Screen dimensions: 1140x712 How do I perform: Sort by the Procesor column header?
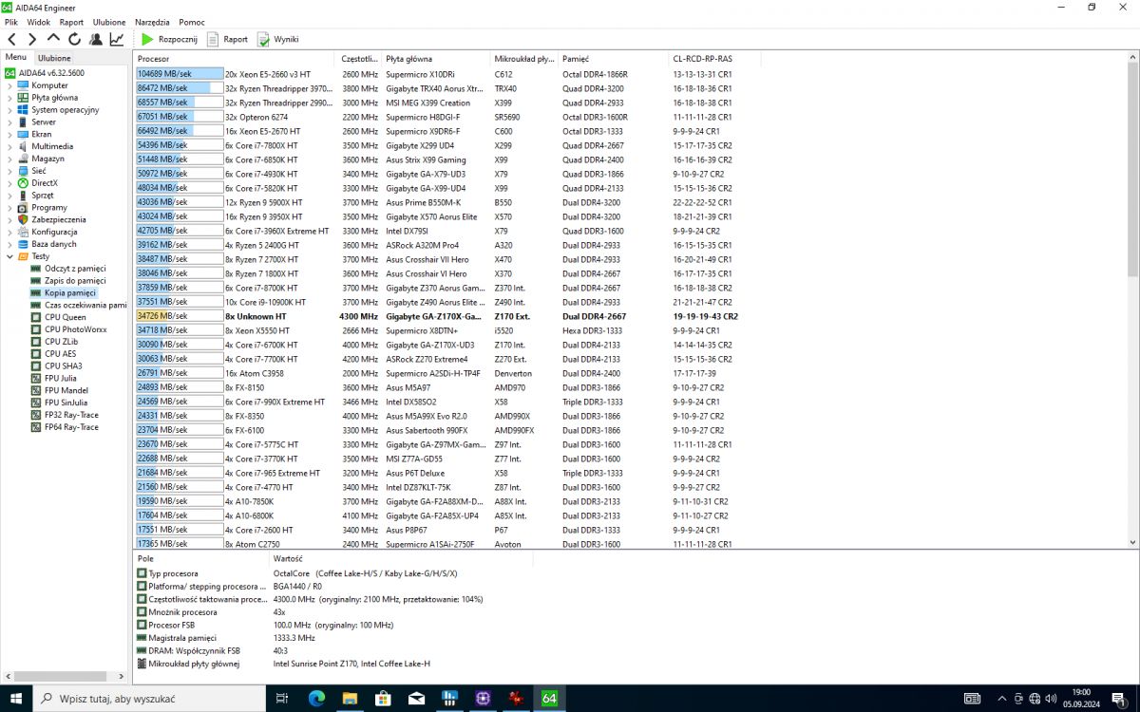pos(235,59)
